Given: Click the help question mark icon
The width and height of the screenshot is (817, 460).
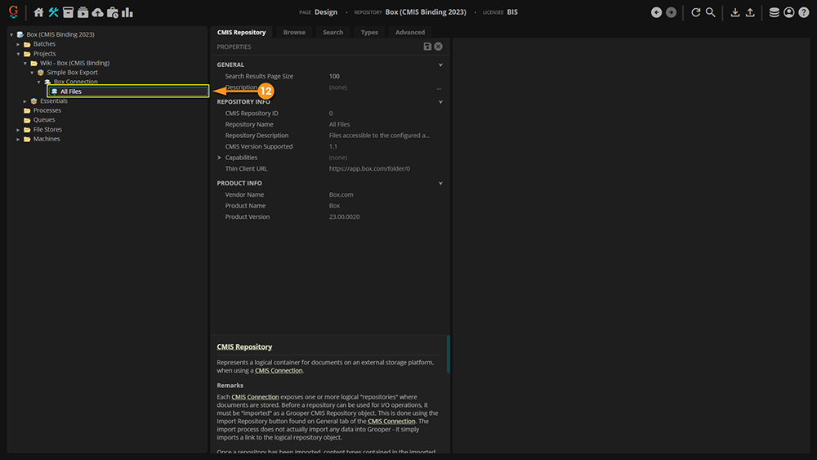Looking at the screenshot, I should (x=804, y=12).
